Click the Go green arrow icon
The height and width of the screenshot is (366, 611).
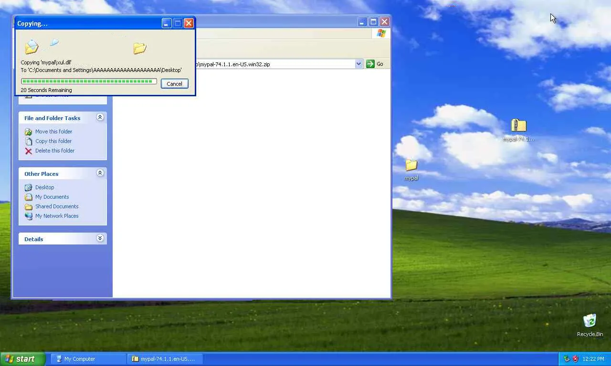tap(370, 64)
